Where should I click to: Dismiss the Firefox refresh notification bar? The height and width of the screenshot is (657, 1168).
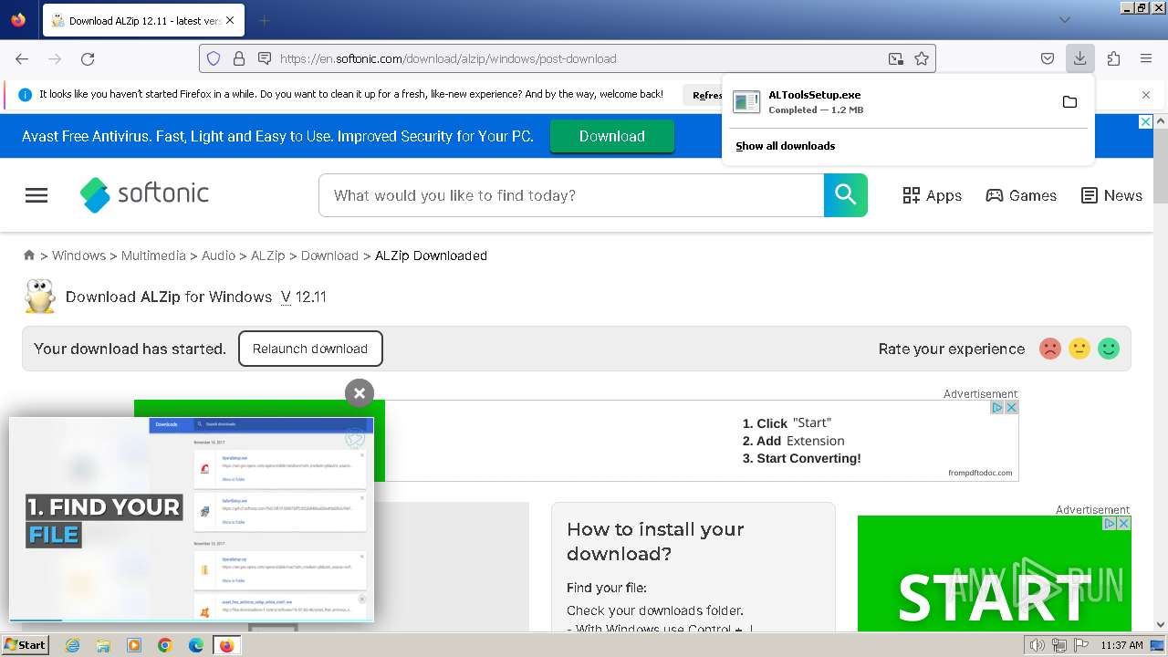tap(1146, 95)
